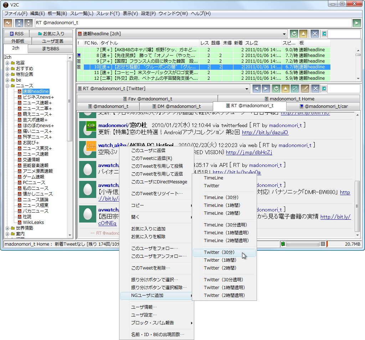
Task: Click the board tree vertical scrollbar
Action: (x=70, y=101)
